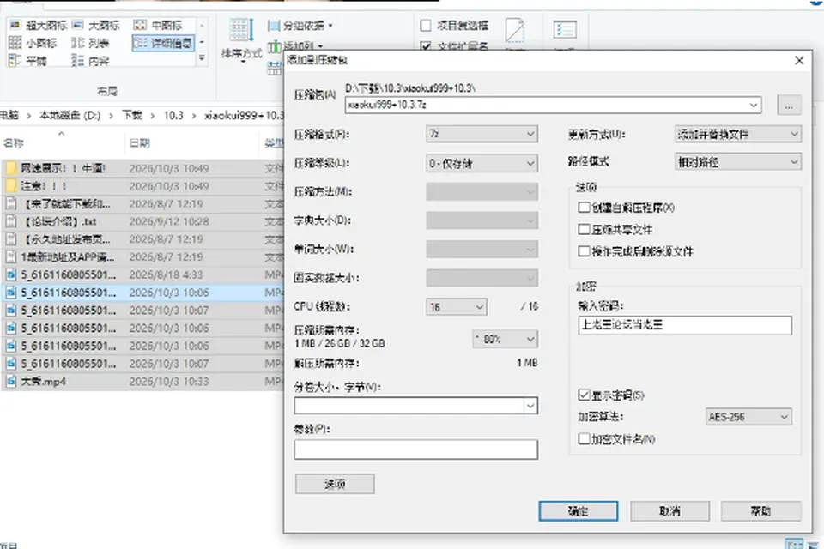Click video file icon dated 2026/8/18 4:33
824x549 pixels.
coord(10,274)
